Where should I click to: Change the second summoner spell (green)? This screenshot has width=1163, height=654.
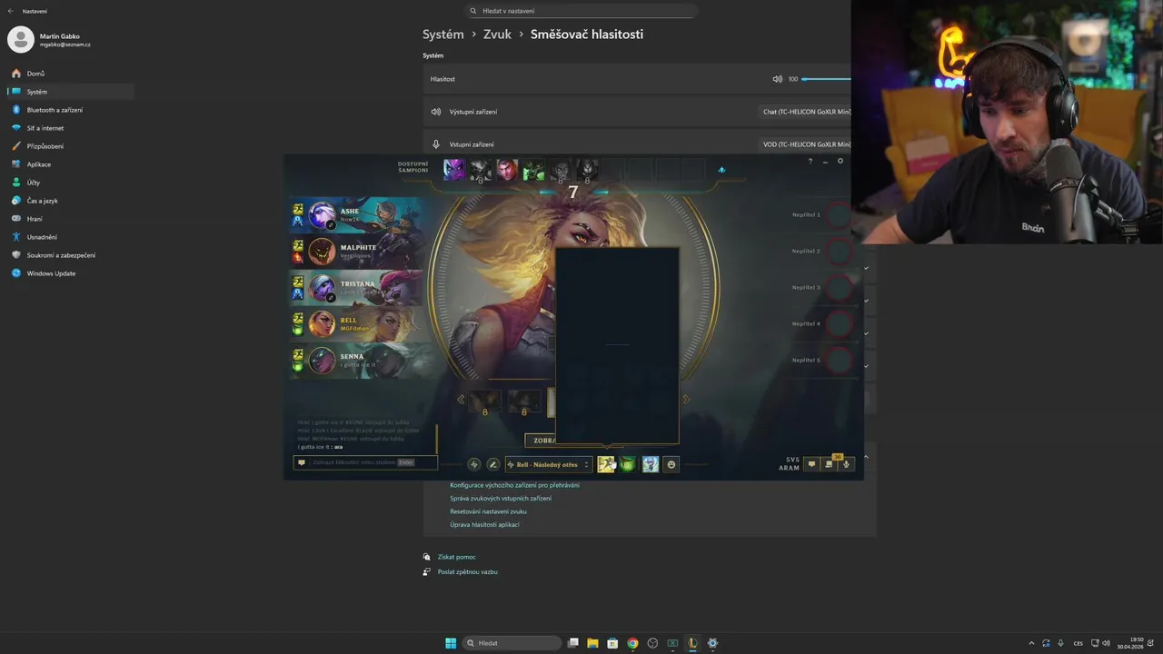click(627, 464)
